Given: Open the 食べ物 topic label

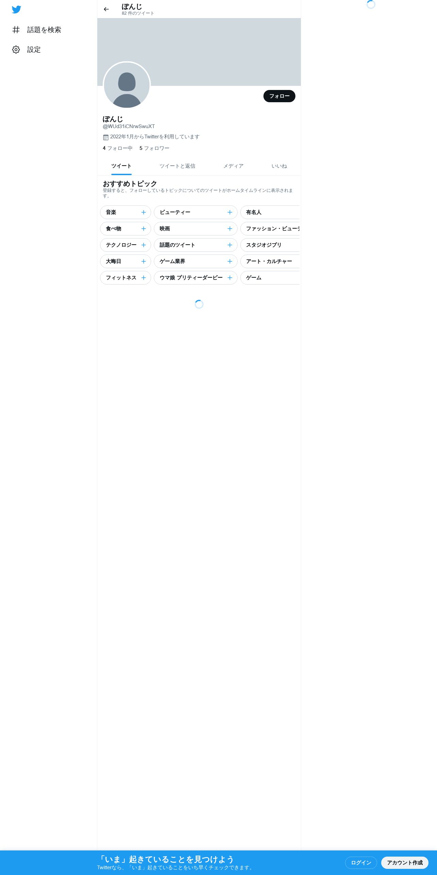Looking at the screenshot, I should click(x=113, y=229).
